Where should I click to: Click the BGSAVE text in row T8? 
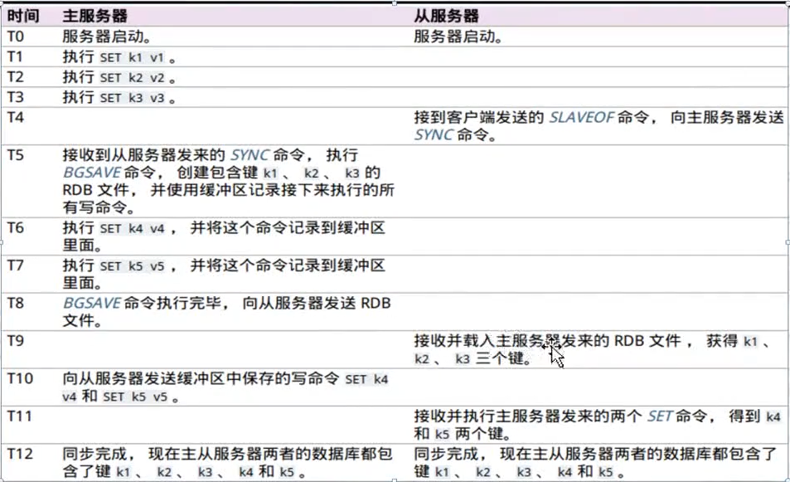pos(92,303)
